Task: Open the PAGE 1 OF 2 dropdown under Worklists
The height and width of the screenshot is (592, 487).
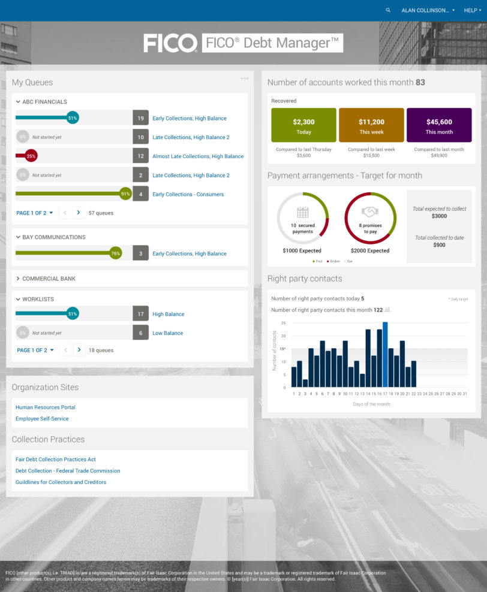Action: tap(35, 350)
